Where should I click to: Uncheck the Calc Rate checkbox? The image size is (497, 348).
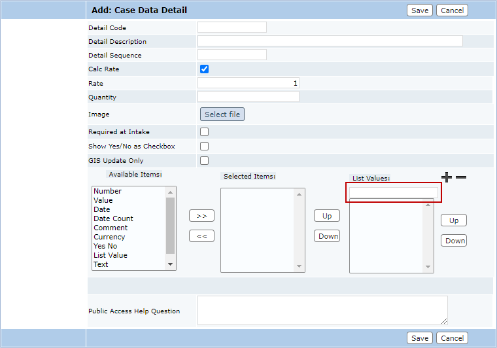pyautogui.click(x=204, y=69)
